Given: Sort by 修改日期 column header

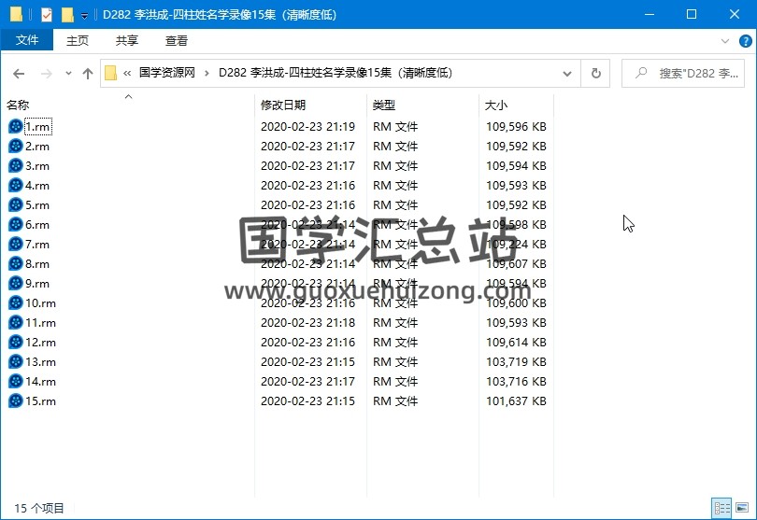Looking at the screenshot, I should pyautogui.click(x=283, y=105).
